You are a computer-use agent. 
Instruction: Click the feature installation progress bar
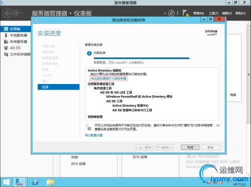click(142, 58)
